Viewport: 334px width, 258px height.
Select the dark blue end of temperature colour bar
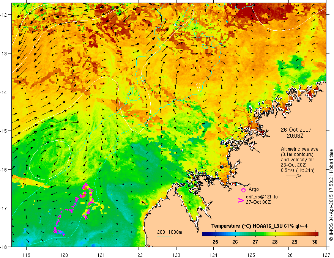click(205, 234)
